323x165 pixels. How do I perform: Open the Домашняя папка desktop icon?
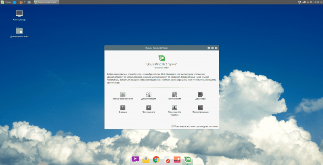click(x=19, y=31)
